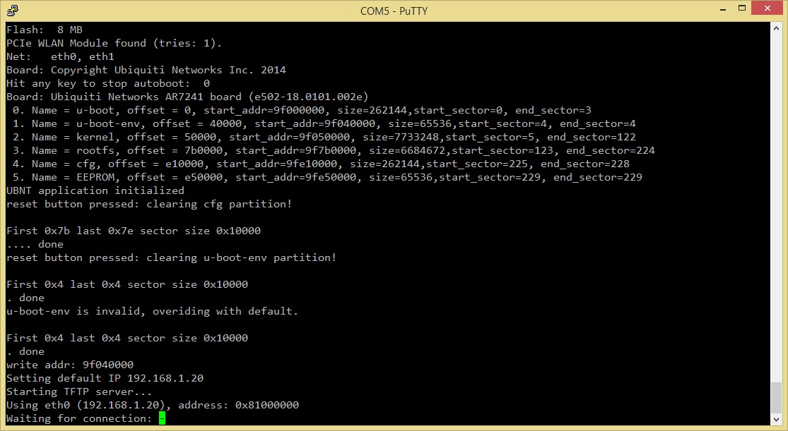Click the scrollbar up arrow
Image resolution: width=788 pixels, height=431 pixels.
[776, 28]
